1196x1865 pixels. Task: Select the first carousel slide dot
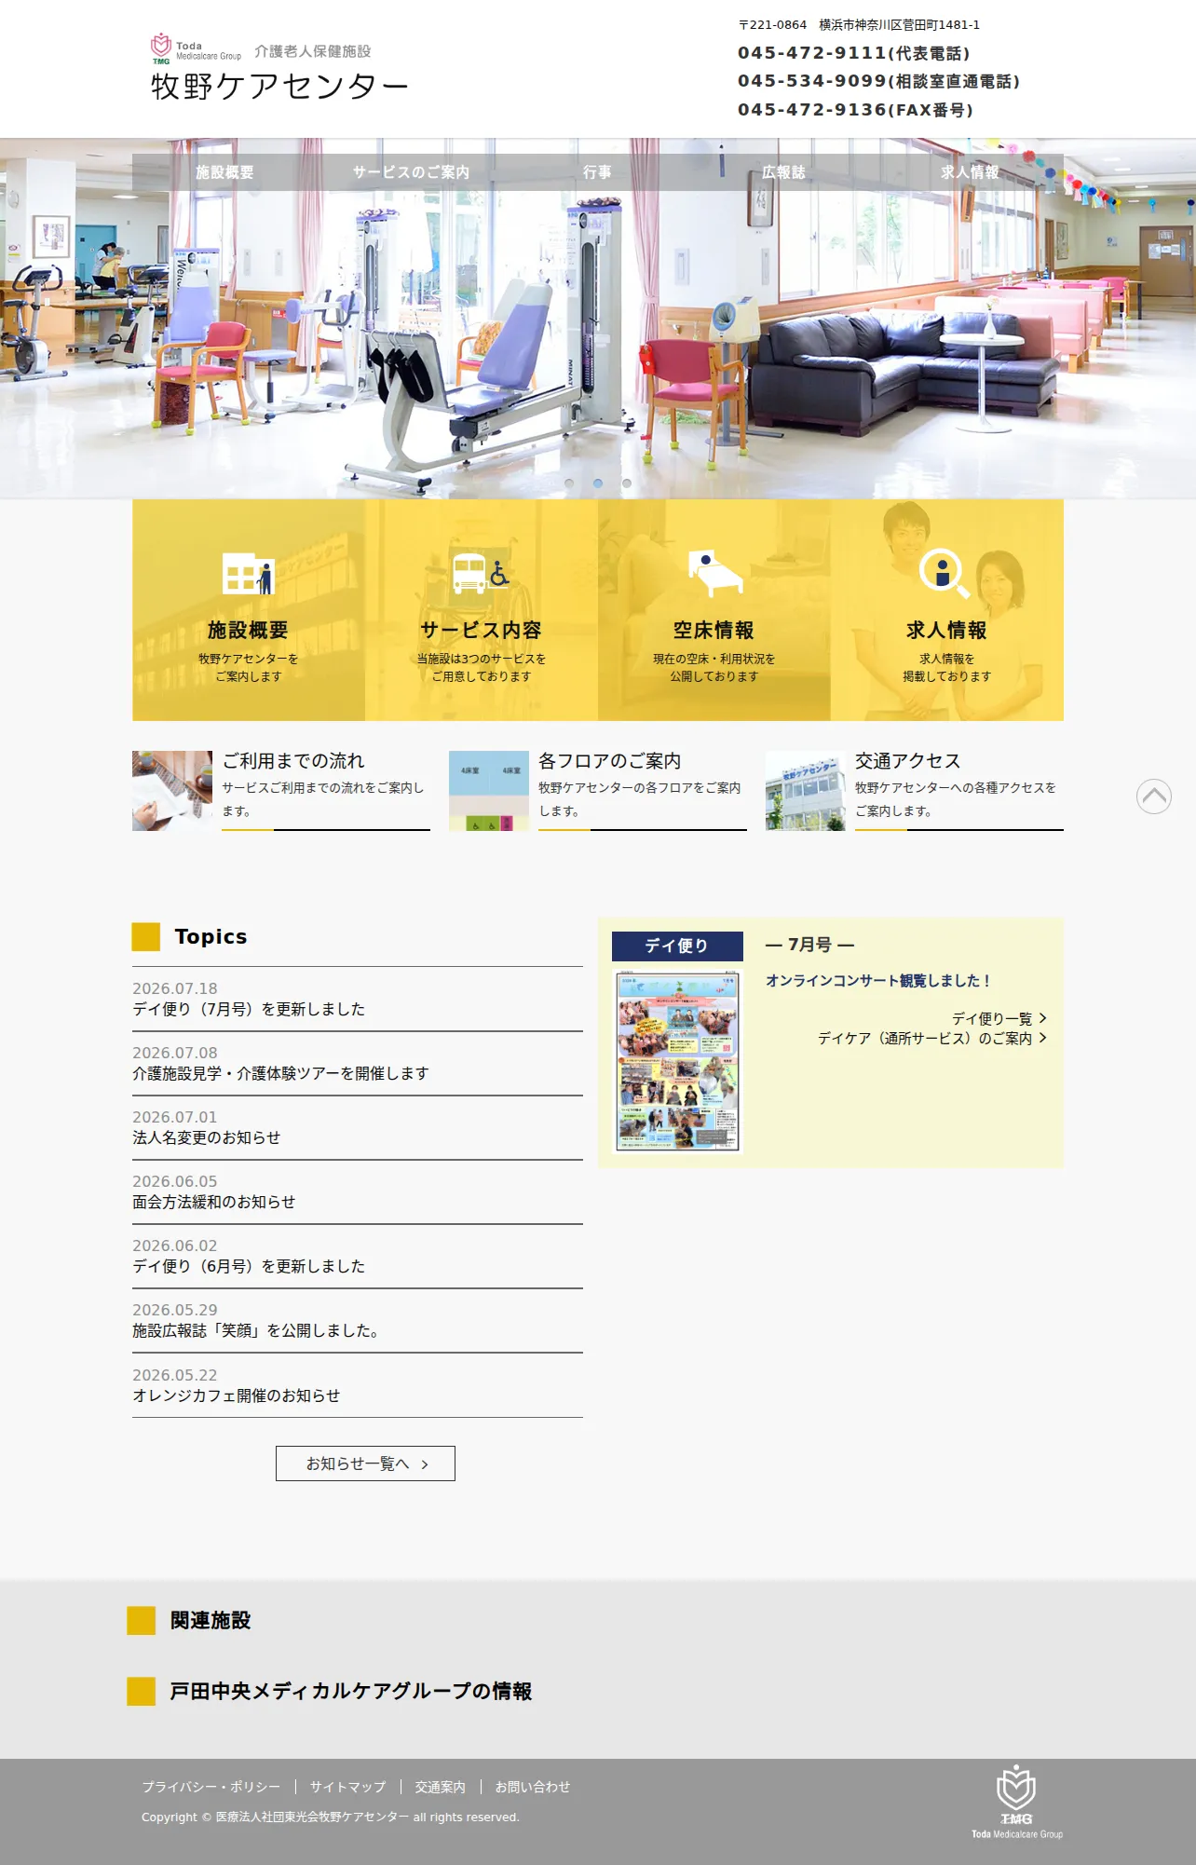click(569, 483)
